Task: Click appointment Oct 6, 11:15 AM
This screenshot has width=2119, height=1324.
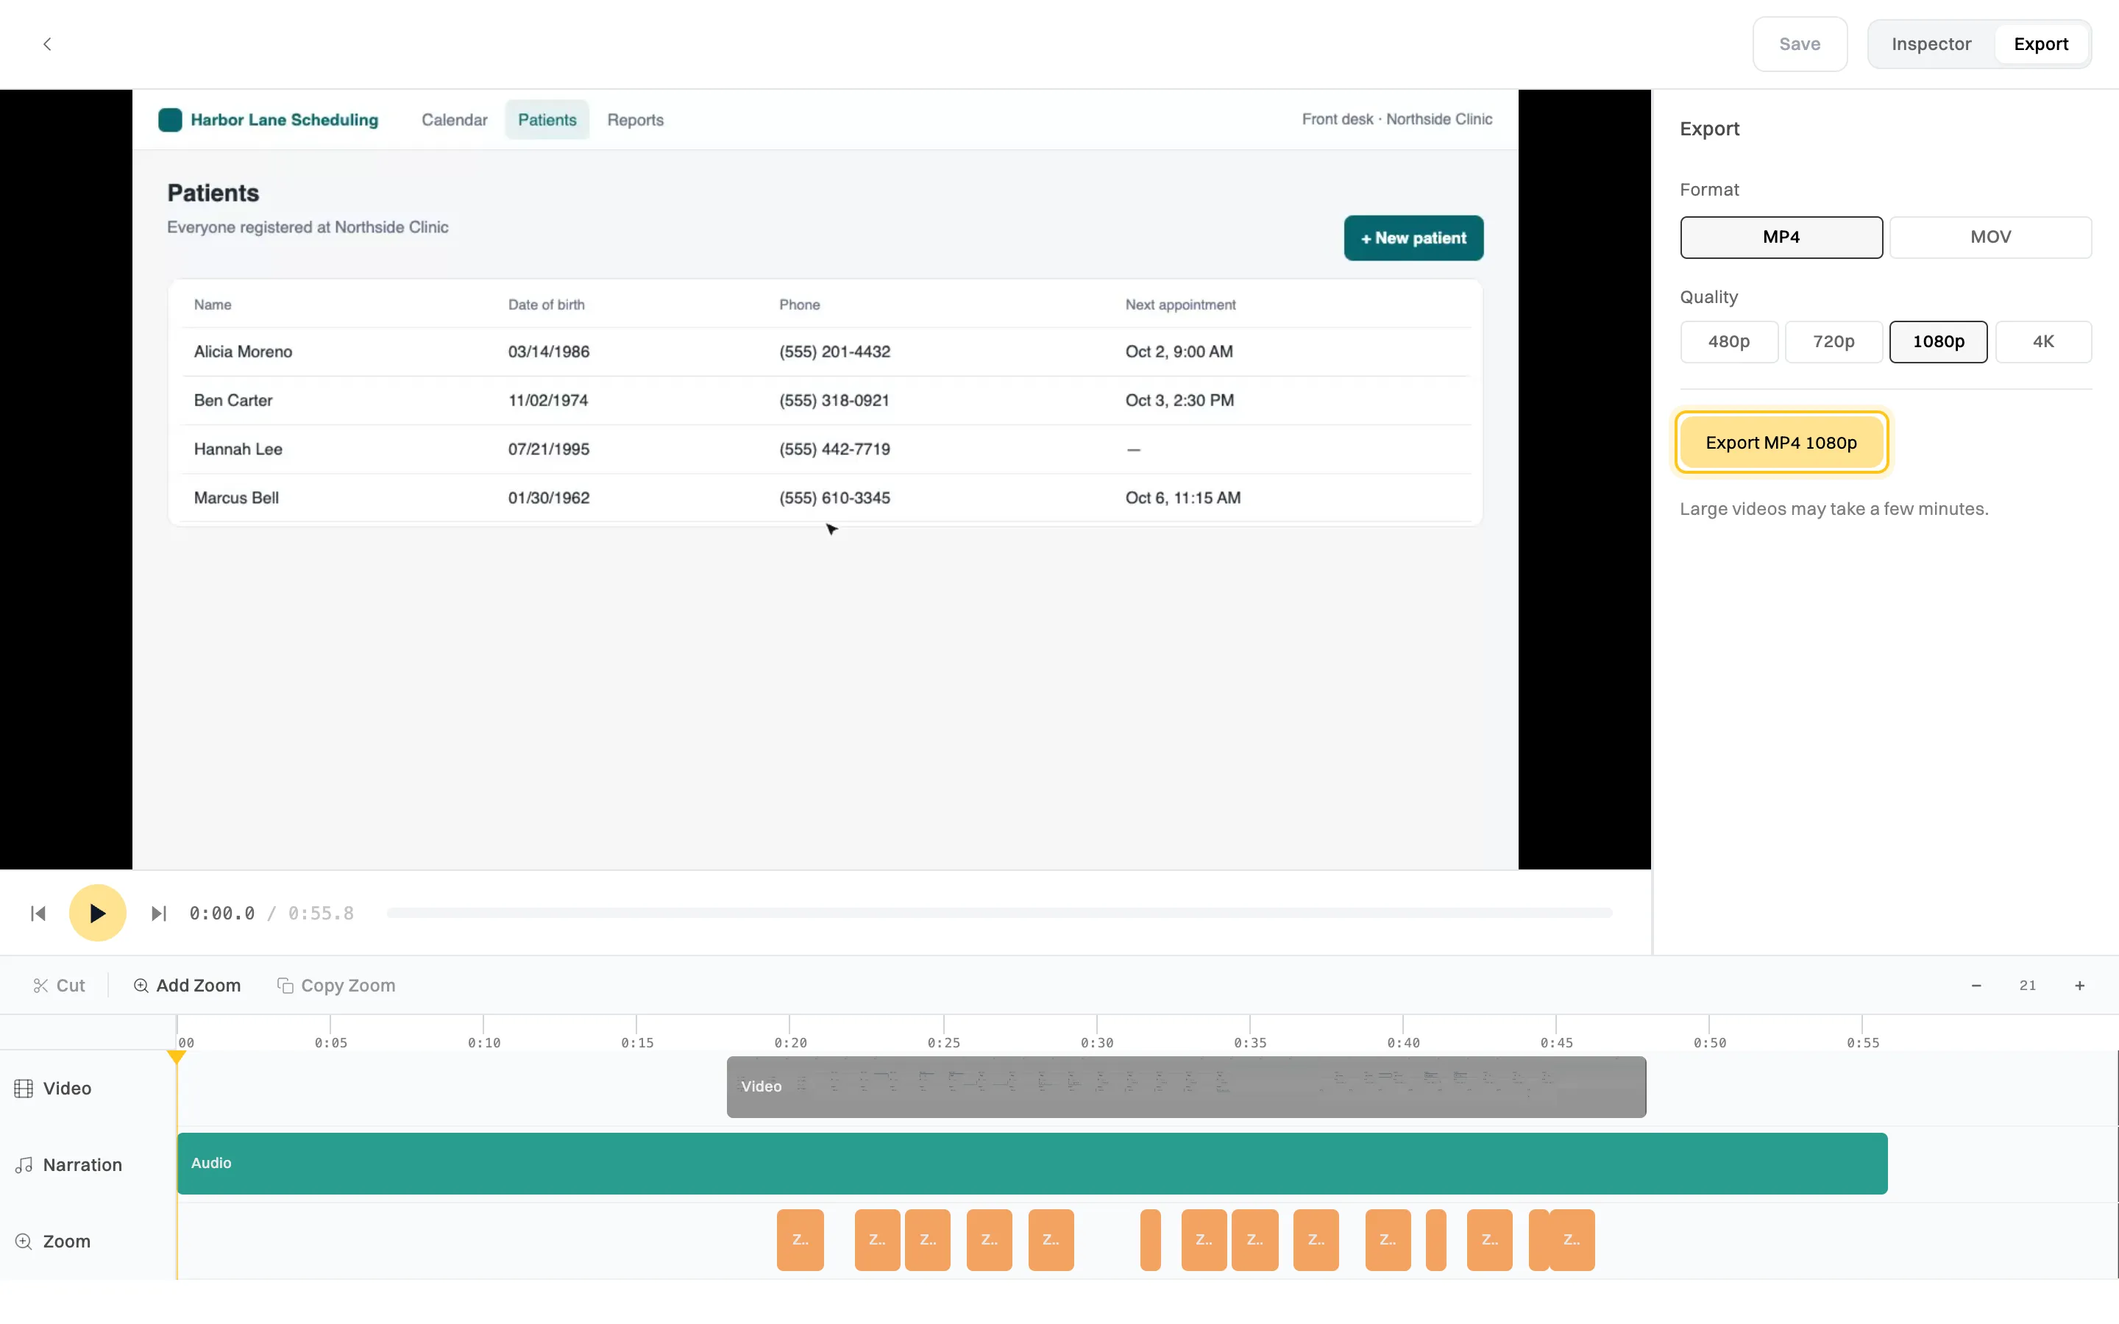Action: pyautogui.click(x=1183, y=497)
